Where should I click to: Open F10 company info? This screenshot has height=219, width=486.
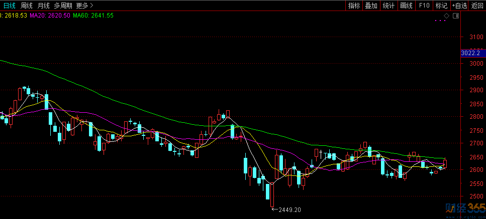(424, 6)
